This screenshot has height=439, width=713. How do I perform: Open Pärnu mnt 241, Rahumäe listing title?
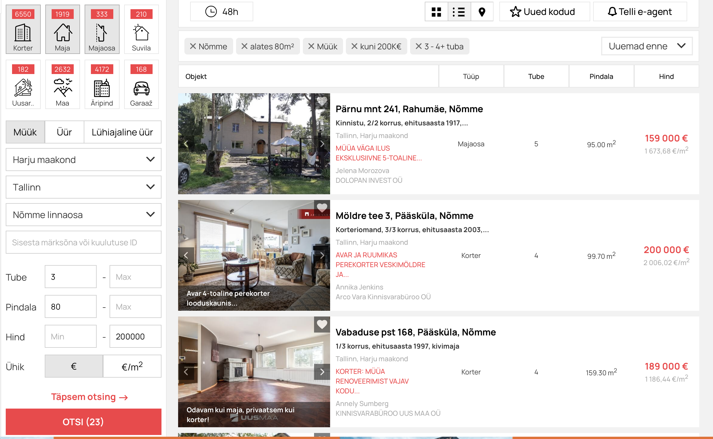[409, 109]
